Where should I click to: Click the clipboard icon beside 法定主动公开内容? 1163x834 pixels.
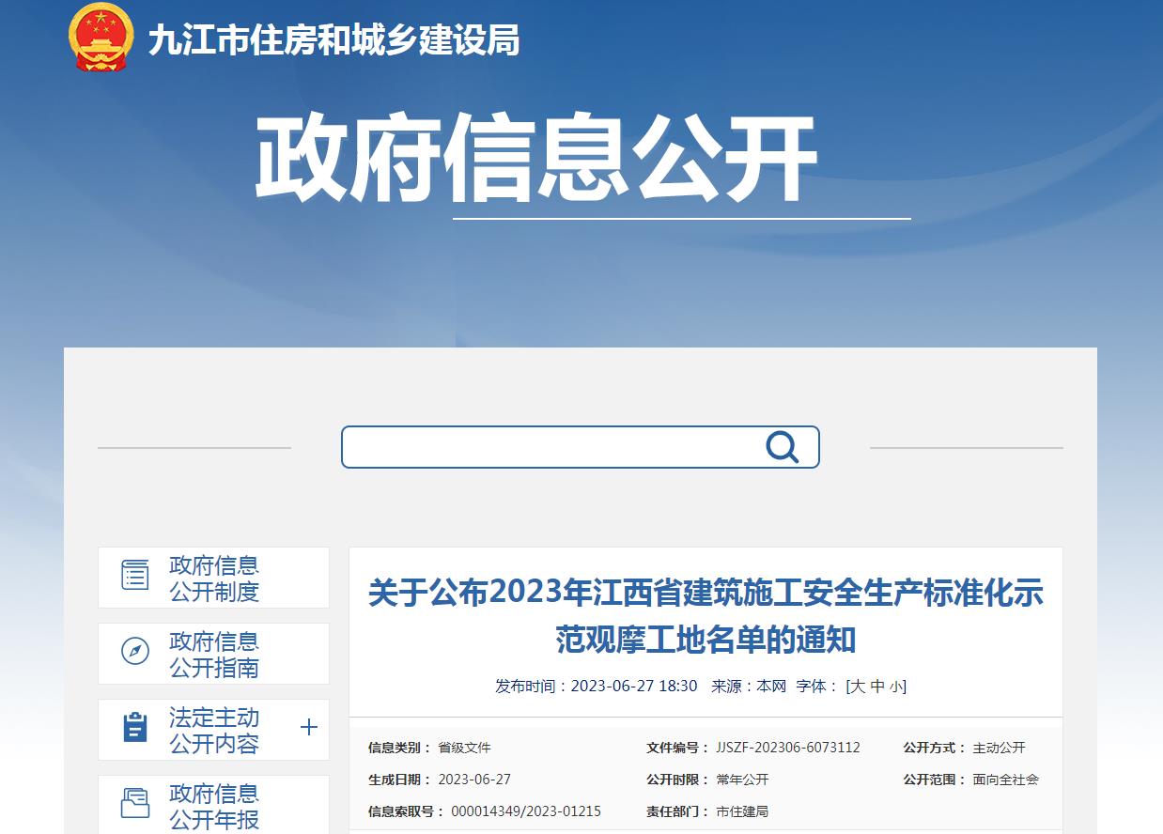(135, 727)
